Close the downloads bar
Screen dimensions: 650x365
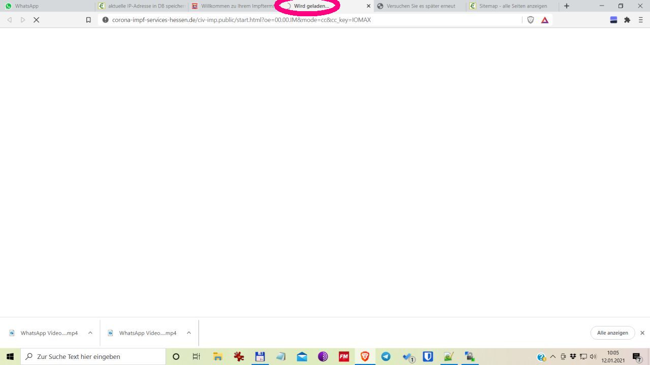(642, 333)
